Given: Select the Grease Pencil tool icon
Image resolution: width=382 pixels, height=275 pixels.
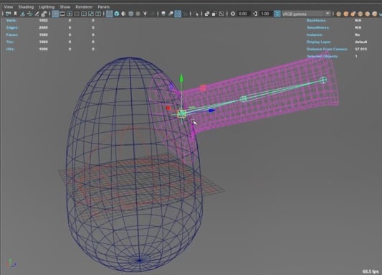Looking at the screenshot, I should point(37,14).
